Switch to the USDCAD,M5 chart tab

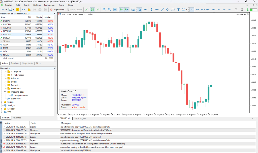point(80,118)
